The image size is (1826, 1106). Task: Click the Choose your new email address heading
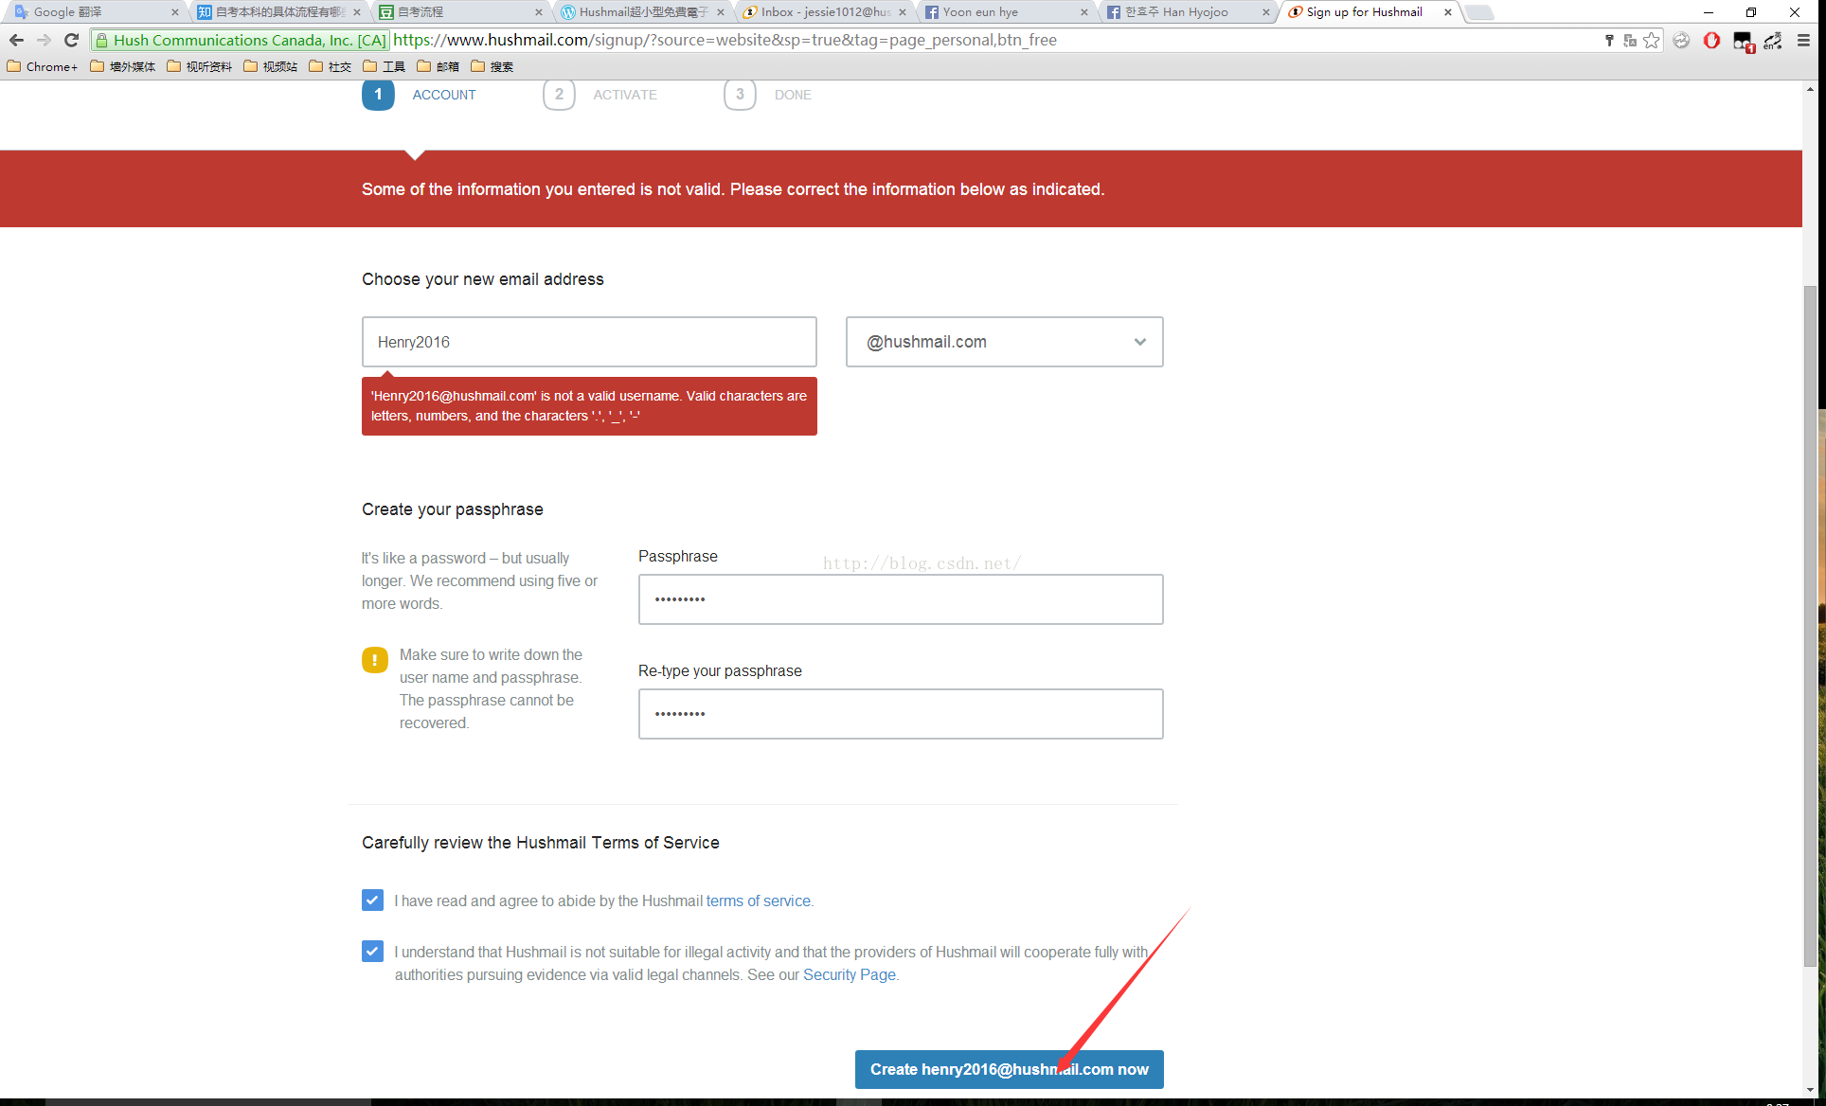[483, 279]
